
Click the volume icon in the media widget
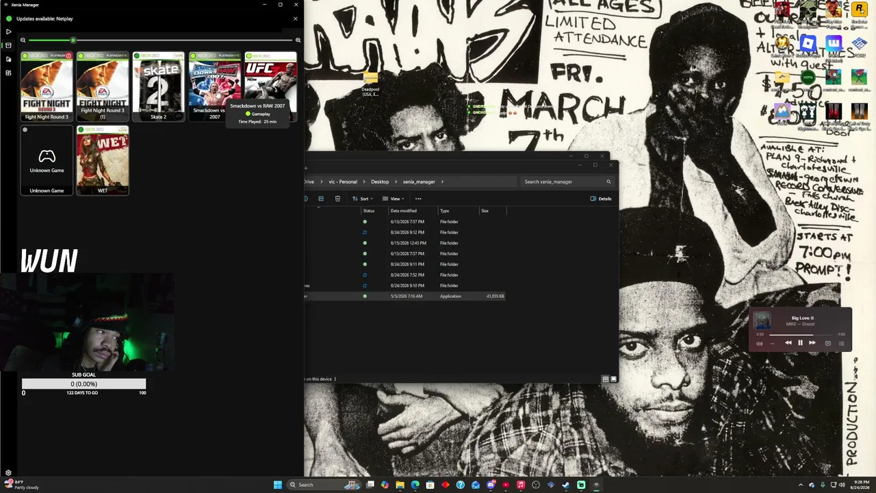(759, 344)
